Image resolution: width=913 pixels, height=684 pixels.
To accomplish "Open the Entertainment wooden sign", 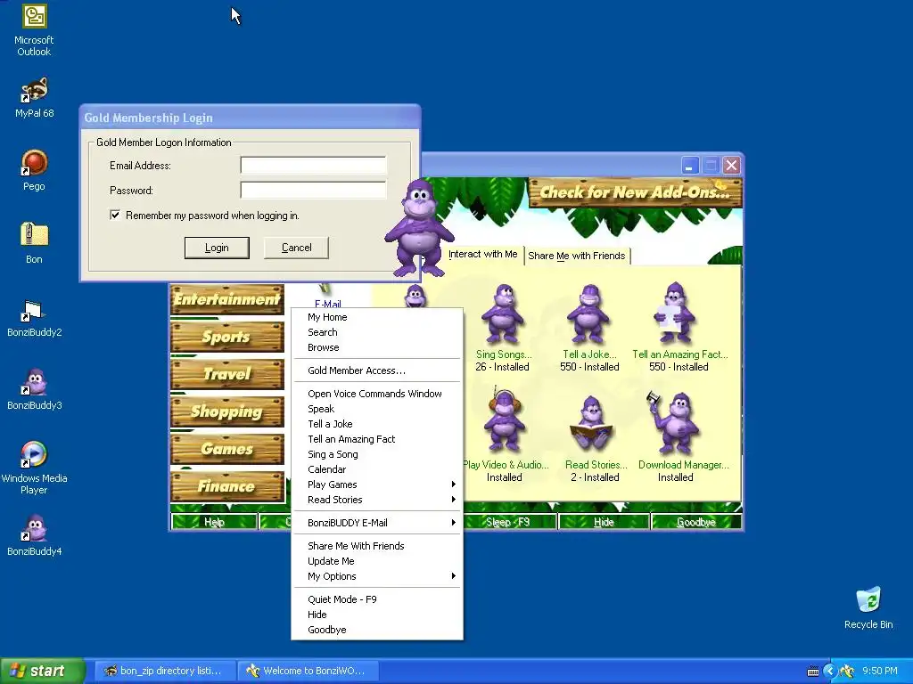I will (x=227, y=299).
